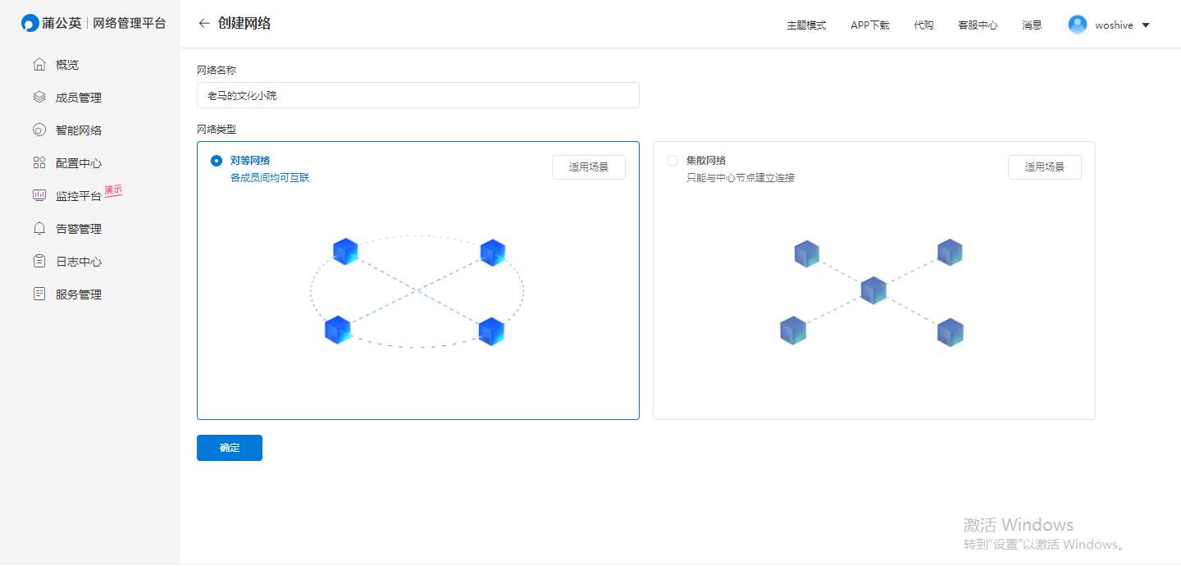The image size is (1181, 566).
Task: Click the service management list icon
Action: 39,294
